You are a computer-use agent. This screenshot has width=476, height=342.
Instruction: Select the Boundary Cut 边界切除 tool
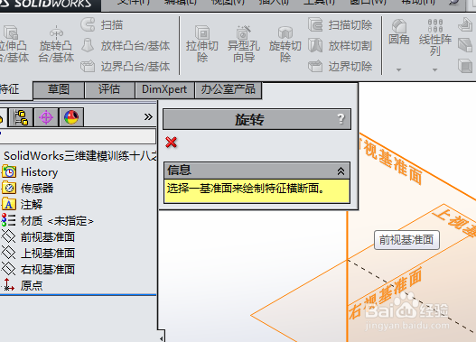[340, 67]
